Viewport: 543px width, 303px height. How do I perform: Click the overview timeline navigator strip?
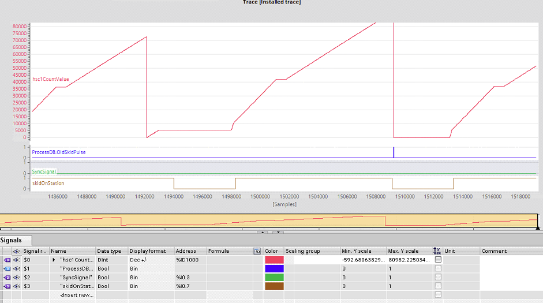coord(269,220)
